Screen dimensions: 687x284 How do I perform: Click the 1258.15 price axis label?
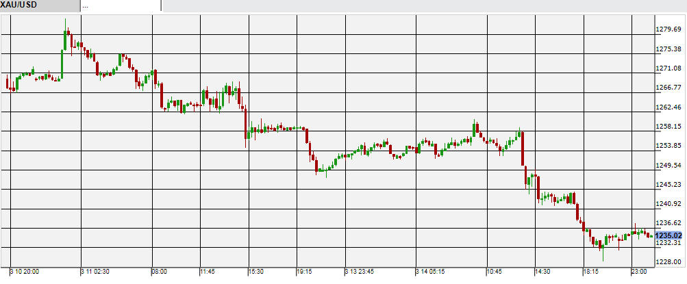(x=669, y=127)
